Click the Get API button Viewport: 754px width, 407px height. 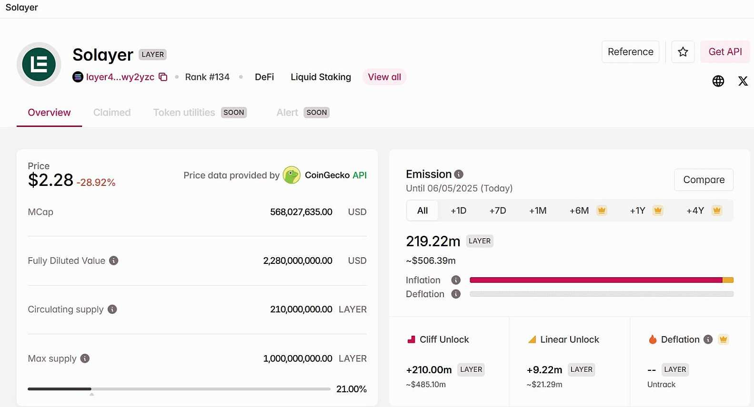pyautogui.click(x=725, y=52)
